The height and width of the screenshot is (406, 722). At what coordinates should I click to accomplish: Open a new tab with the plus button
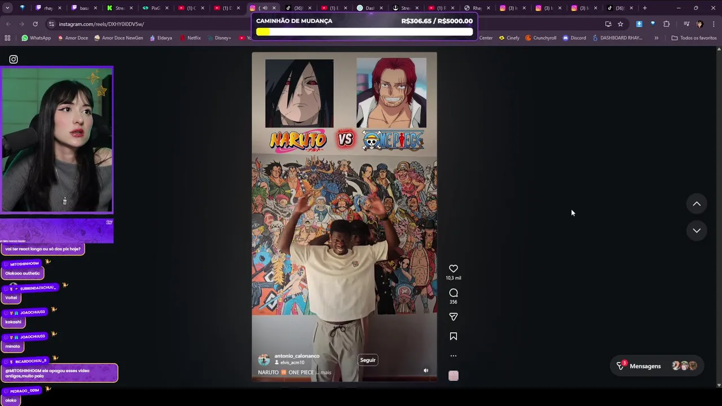(645, 8)
